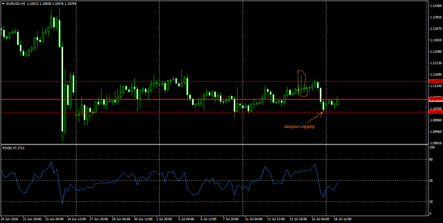Click the 5 Jul 04:00 time label
443x223 pixels.
coord(187,219)
